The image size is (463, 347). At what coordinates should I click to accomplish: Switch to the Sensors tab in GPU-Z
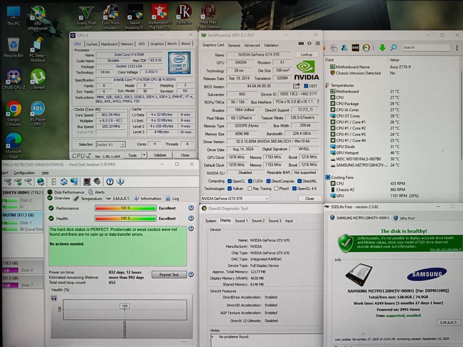point(234,46)
